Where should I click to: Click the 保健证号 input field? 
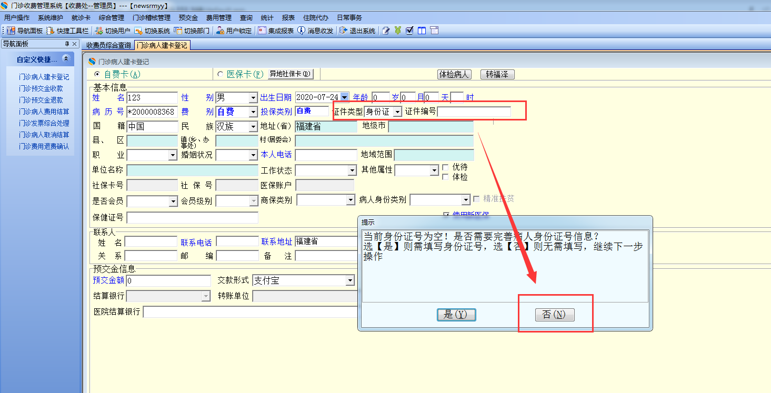click(x=193, y=218)
